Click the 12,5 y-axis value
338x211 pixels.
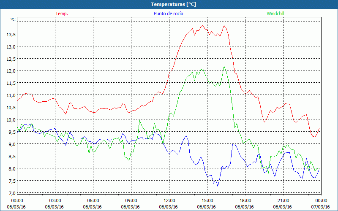pyautogui.click(x=11, y=59)
